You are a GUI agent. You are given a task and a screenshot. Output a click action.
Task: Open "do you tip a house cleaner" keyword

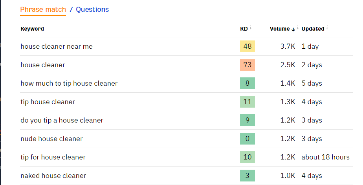62,120
